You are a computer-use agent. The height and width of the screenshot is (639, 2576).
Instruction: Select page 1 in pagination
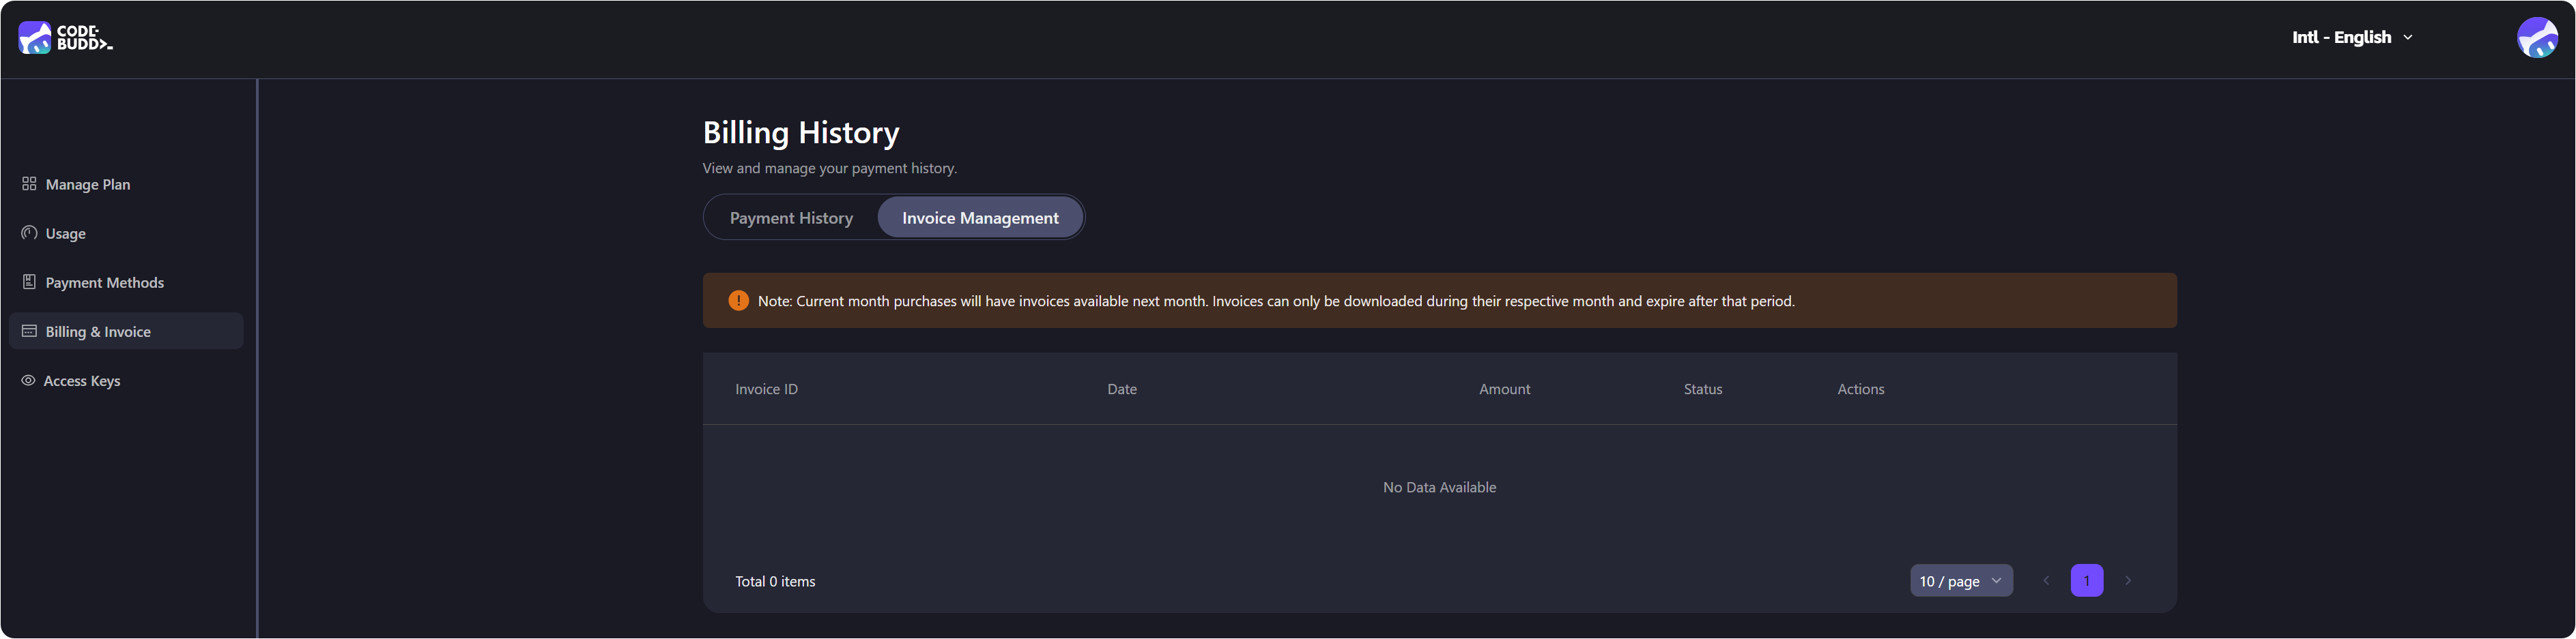click(x=2087, y=580)
